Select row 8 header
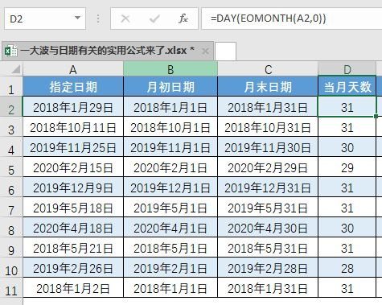This screenshot has width=382, height=305. point(11,227)
